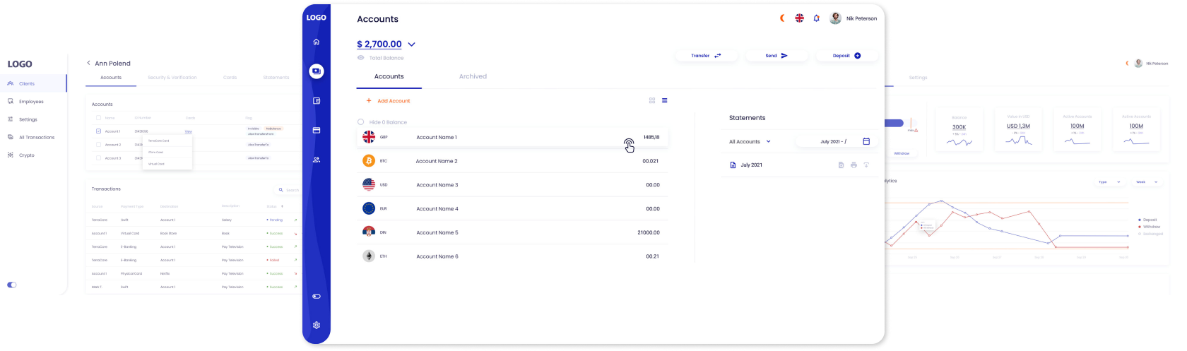Click the USD flag account icon

coord(369,184)
